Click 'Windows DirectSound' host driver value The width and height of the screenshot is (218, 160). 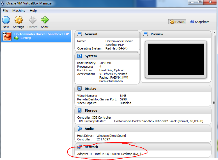111,136
